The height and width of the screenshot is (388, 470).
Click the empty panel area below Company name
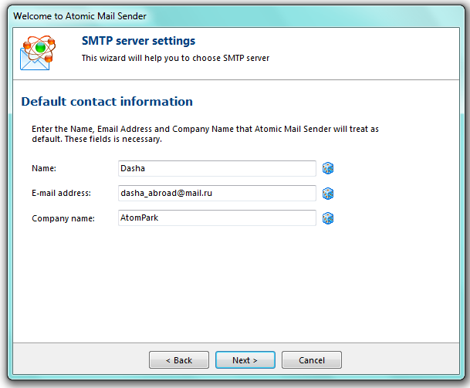click(x=232, y=285)
